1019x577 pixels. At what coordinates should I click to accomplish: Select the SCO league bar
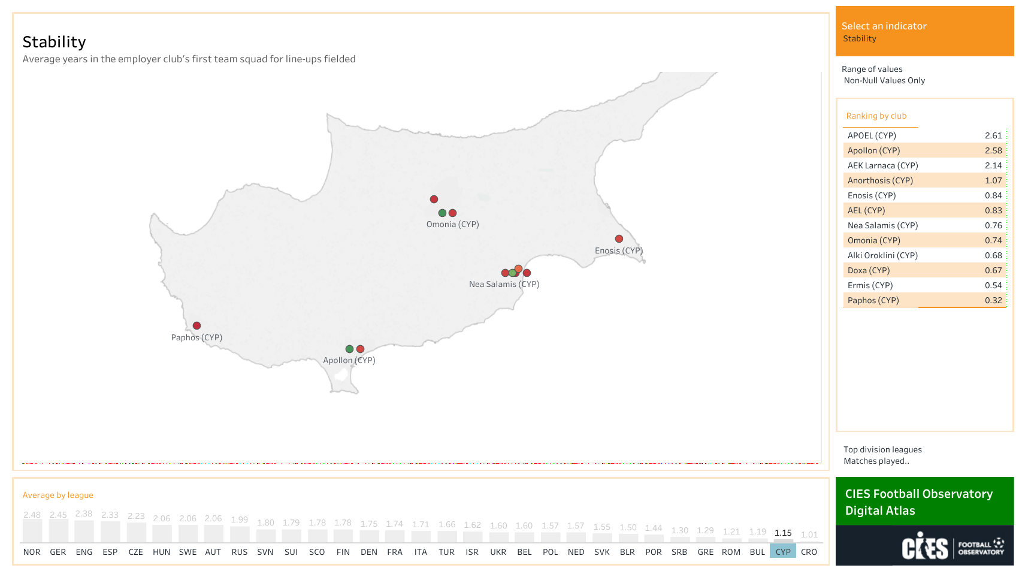[318, 536]
